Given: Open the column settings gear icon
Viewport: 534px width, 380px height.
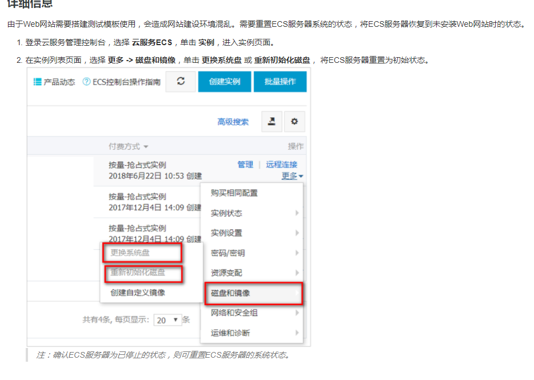Looking at the screenshot, I should (x=294, y=121).
